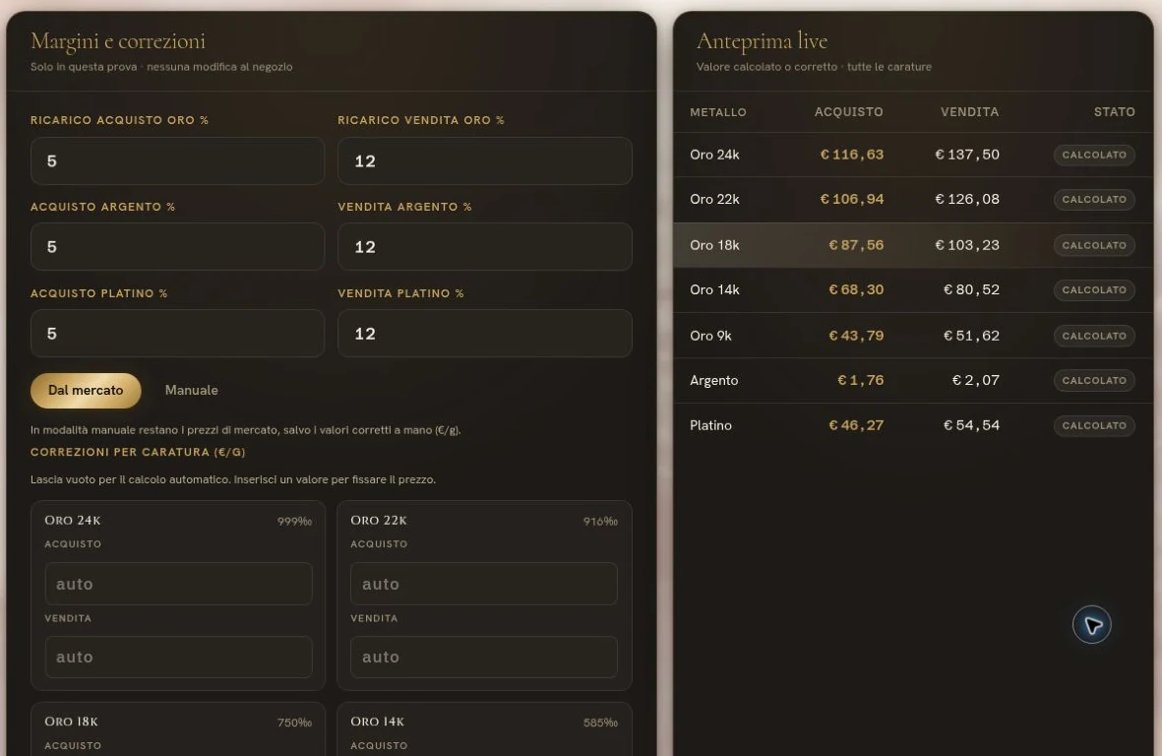Click the Vendita column header in preview

[969, 112]
